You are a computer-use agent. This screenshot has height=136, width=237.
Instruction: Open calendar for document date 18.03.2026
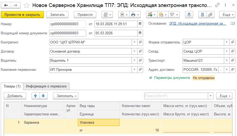140,24
